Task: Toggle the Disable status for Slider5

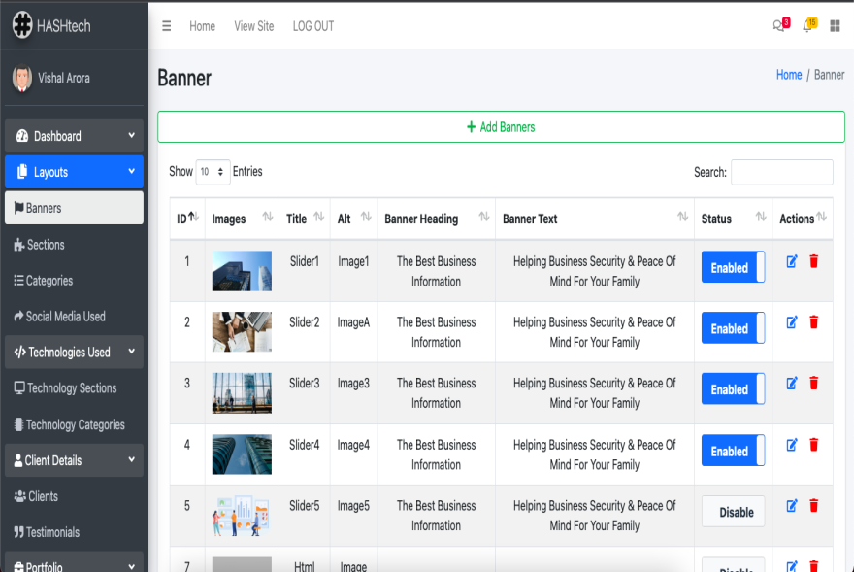Action: click(x=733, y=512)
